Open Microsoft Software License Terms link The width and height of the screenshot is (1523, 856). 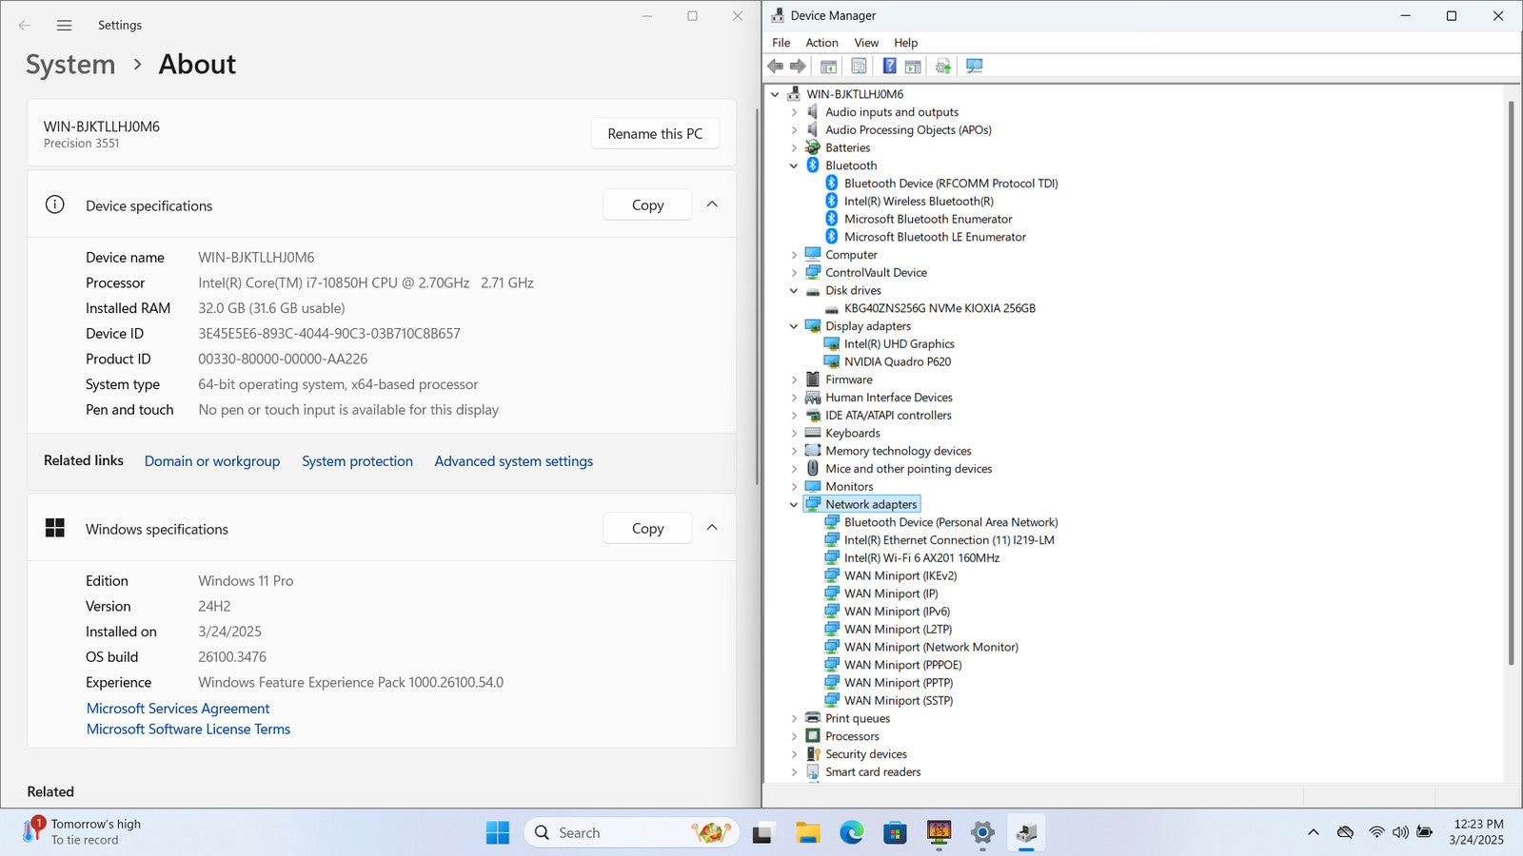(x=188, y=730)
